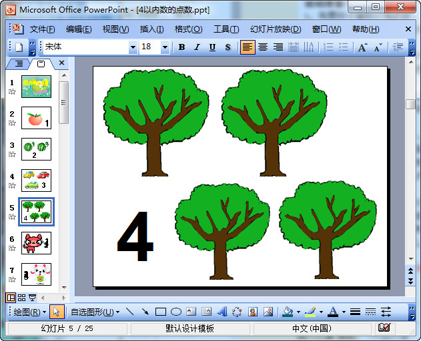Insert a diagram or organization chart

[x=237, y=312]
